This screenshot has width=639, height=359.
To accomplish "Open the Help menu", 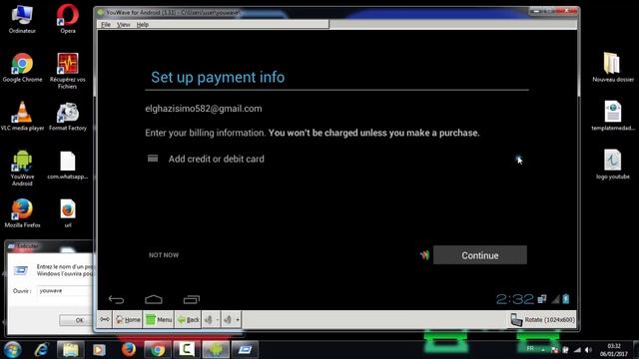I will (x=142, y=24).
